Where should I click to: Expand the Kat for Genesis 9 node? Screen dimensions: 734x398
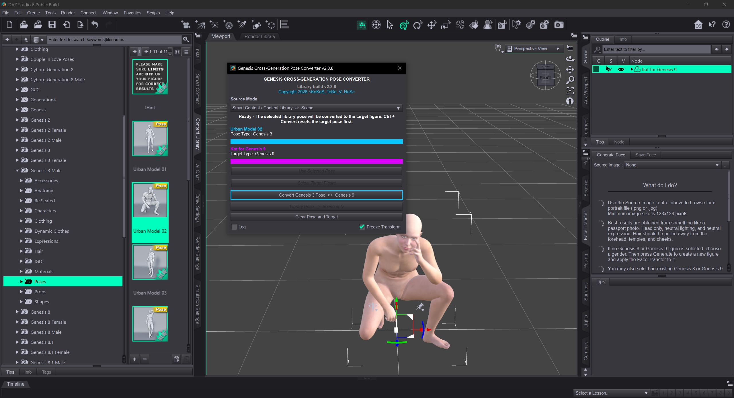pyautogui.click(x=632, y=69)
